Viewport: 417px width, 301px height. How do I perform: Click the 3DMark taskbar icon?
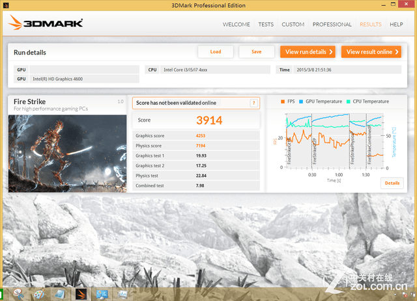(x=81, y=294)
